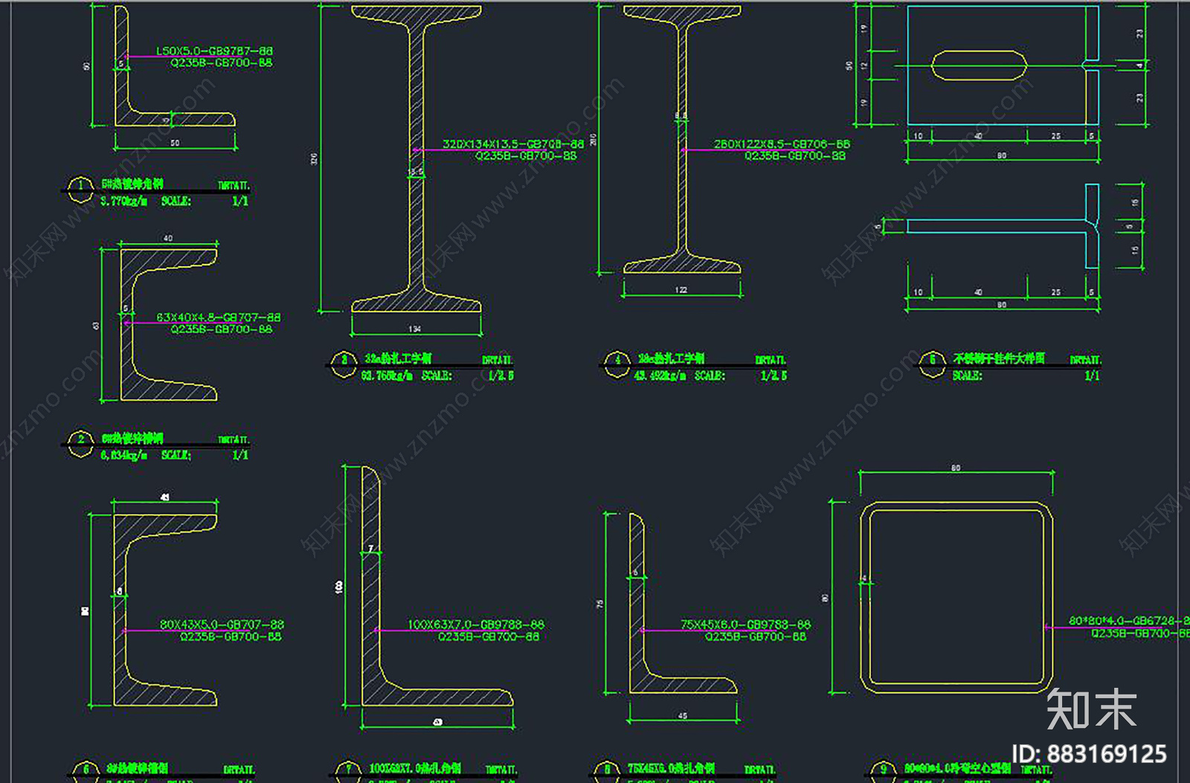Click the detail number 3 circle marker
Image resolution: width=1190 pixels, height=783 pixels.
tap(344, 364)
